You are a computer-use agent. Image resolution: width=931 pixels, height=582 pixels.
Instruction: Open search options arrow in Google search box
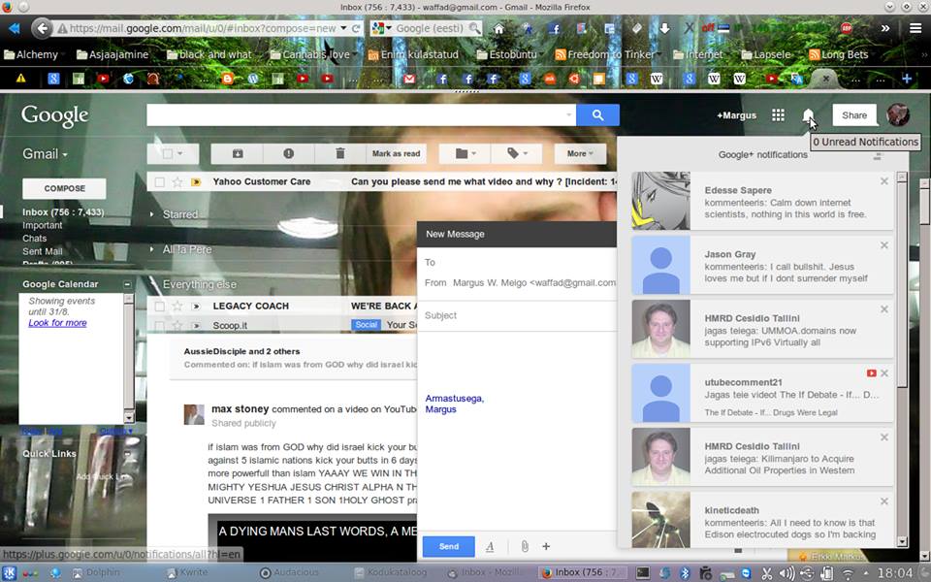(x=569, y=114)
